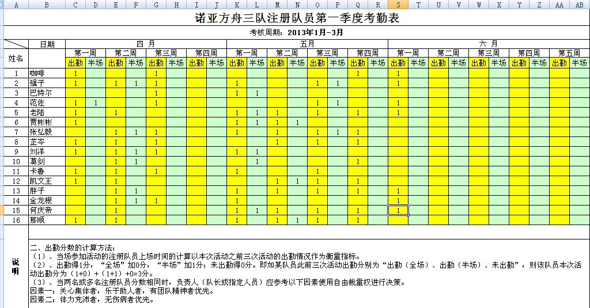
Task: Select column header G
Action: tap(156, 5)
